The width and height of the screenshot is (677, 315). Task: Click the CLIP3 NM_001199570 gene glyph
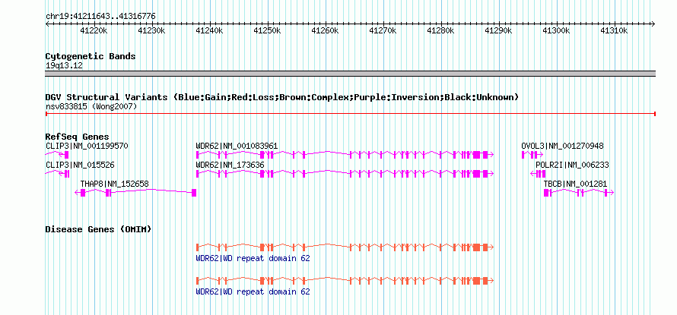pyautogui.click(x=57, y=154)
